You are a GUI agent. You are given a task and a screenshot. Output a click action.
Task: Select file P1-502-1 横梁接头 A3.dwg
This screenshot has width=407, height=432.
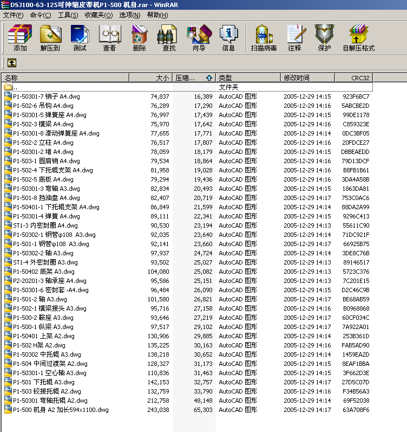[x=50, y=308]
